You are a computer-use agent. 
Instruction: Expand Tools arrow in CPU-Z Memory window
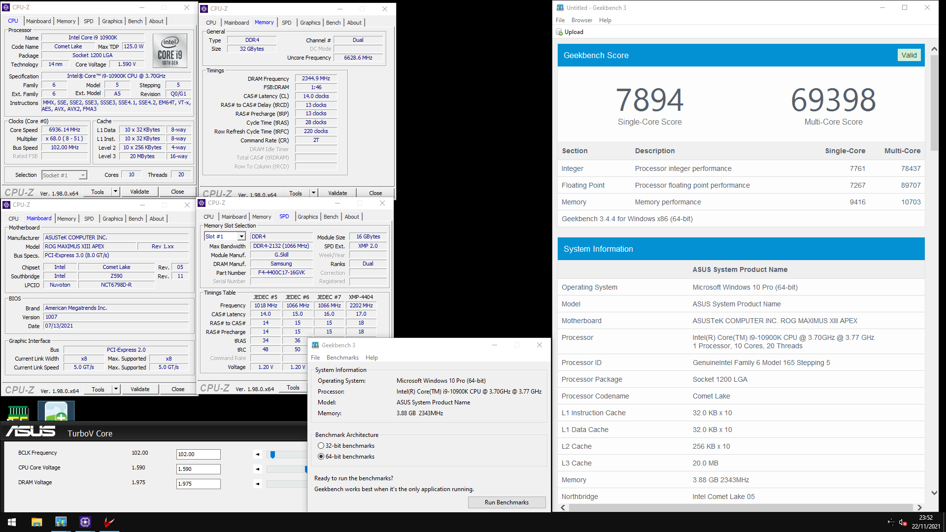[313, 193]
